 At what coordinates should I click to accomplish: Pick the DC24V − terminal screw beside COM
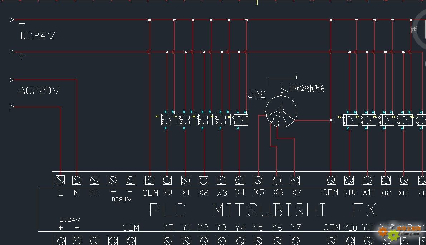(131, 180)
